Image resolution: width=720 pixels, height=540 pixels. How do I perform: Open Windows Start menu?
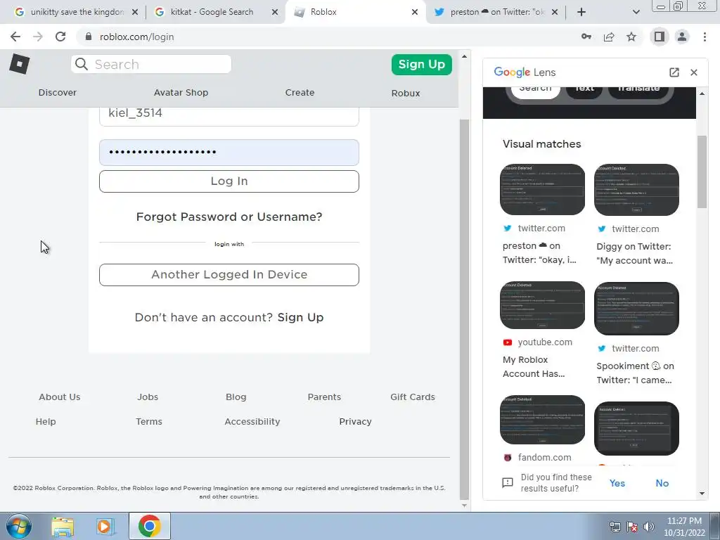[x=18, y=526]
